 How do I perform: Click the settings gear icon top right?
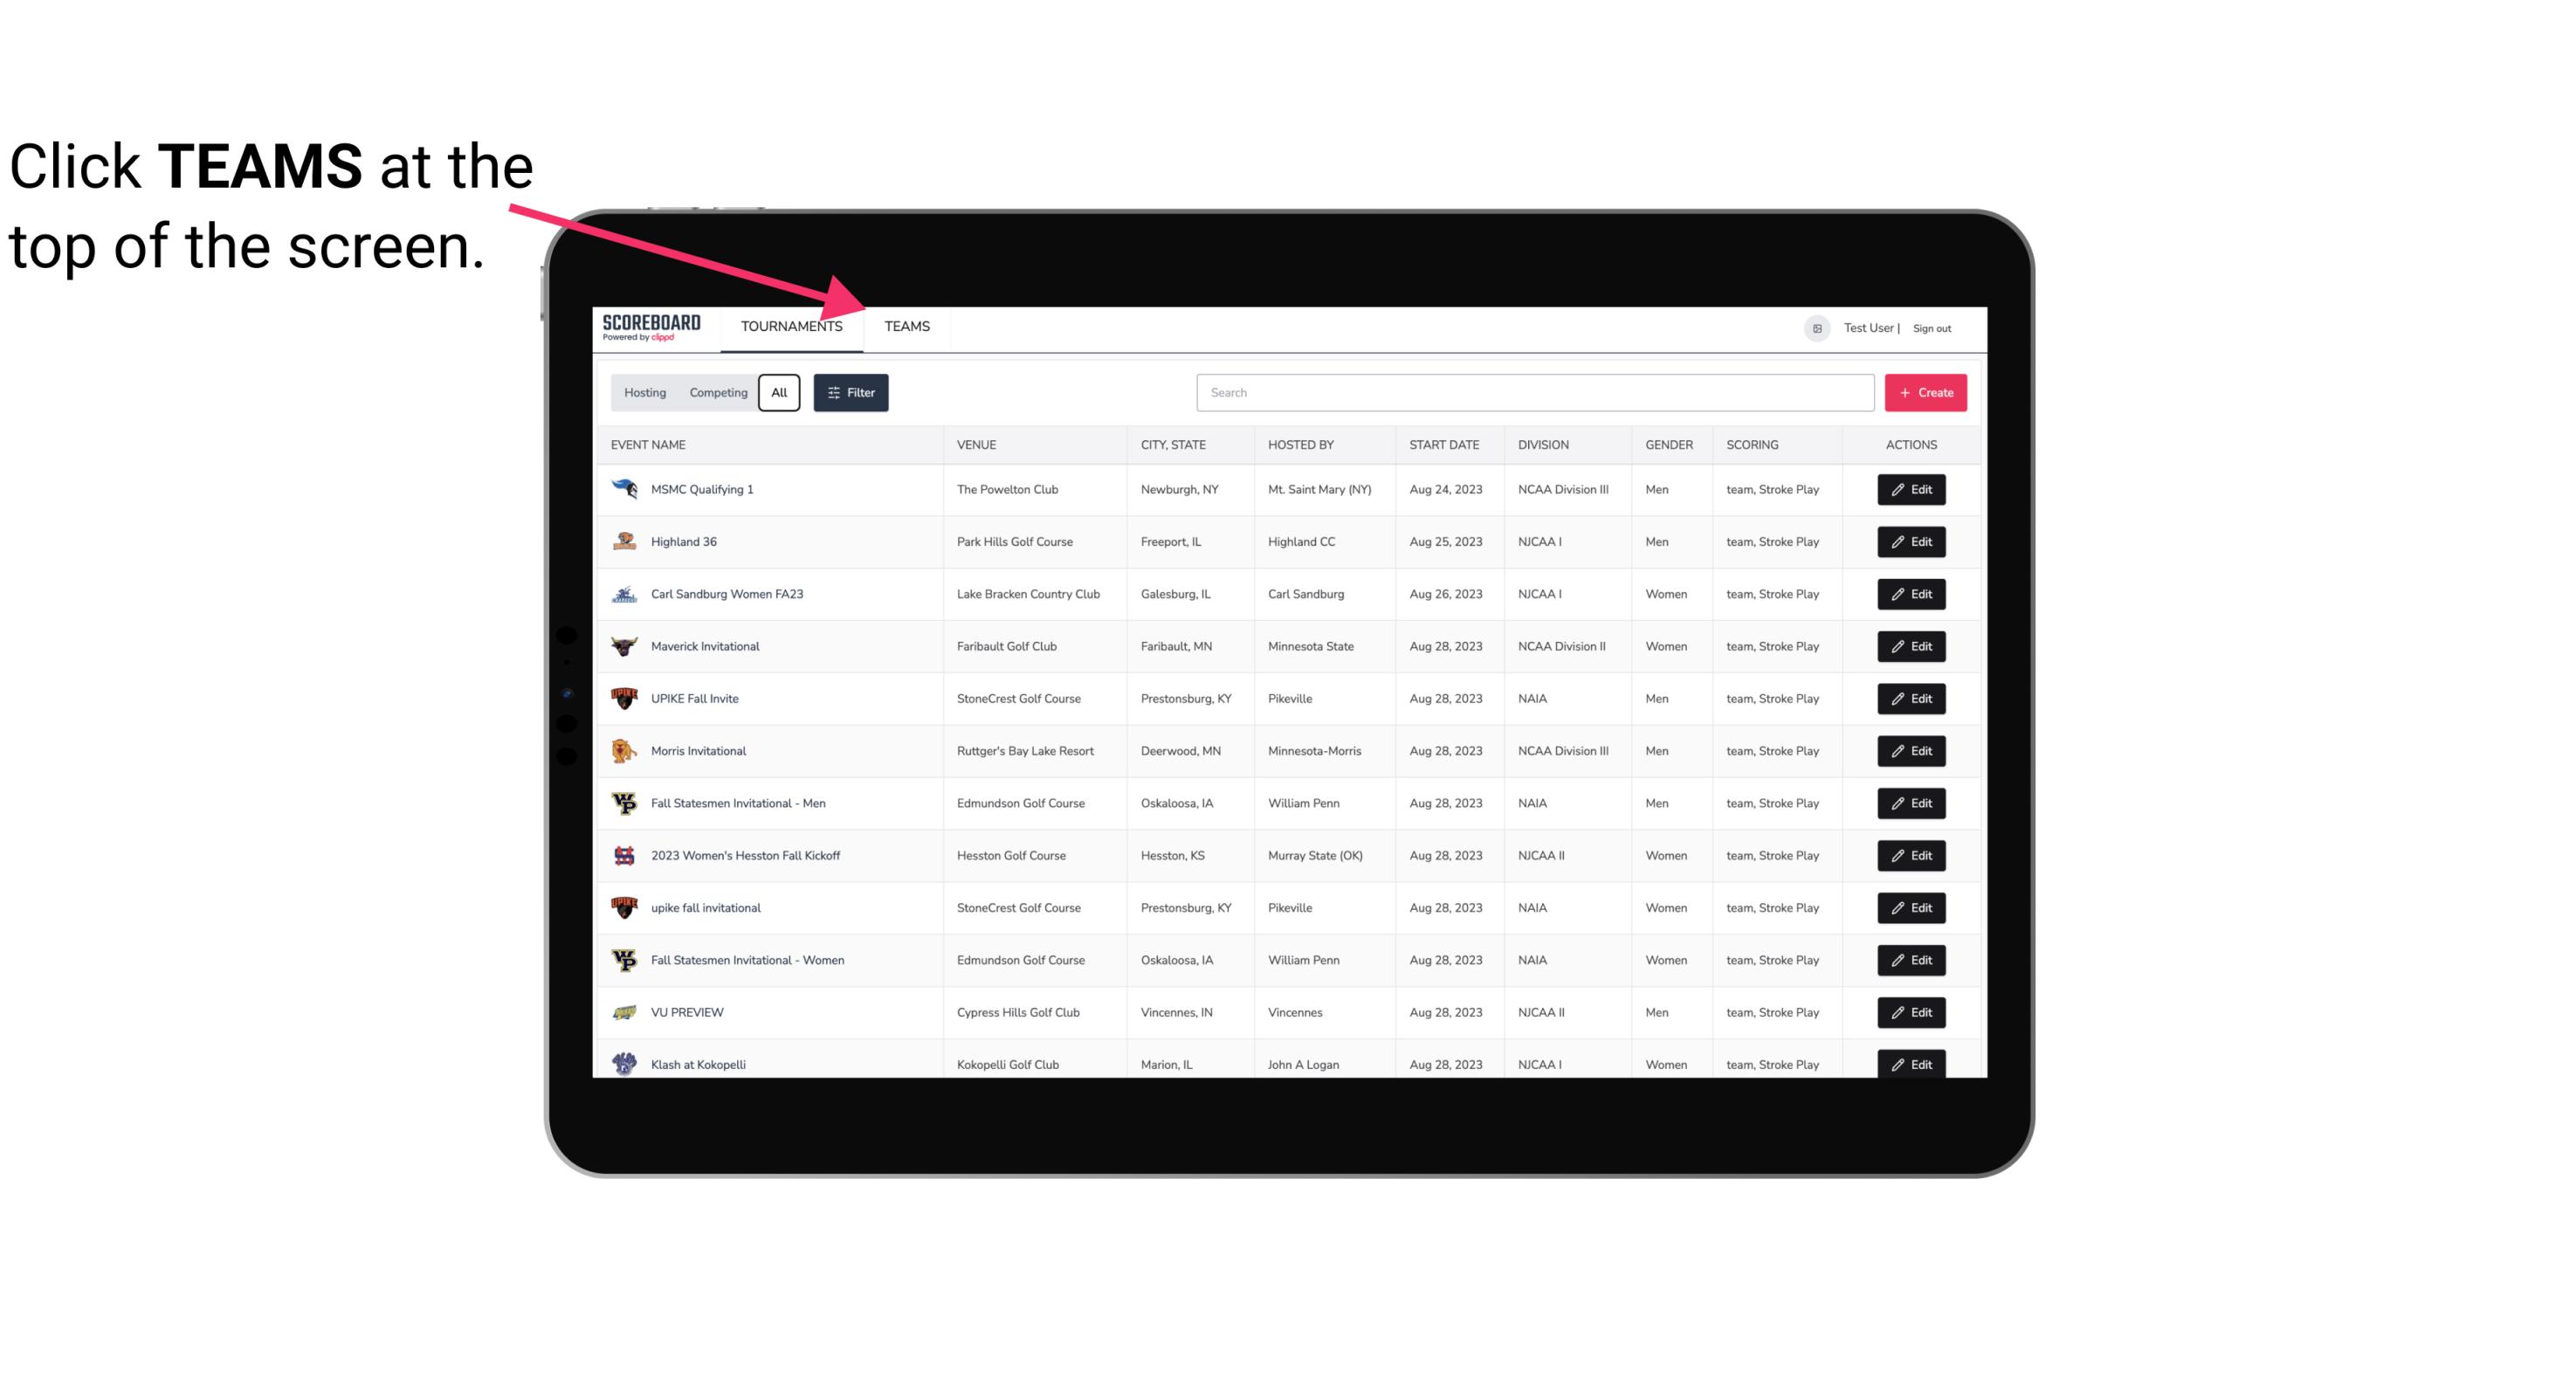[1812, 326]
